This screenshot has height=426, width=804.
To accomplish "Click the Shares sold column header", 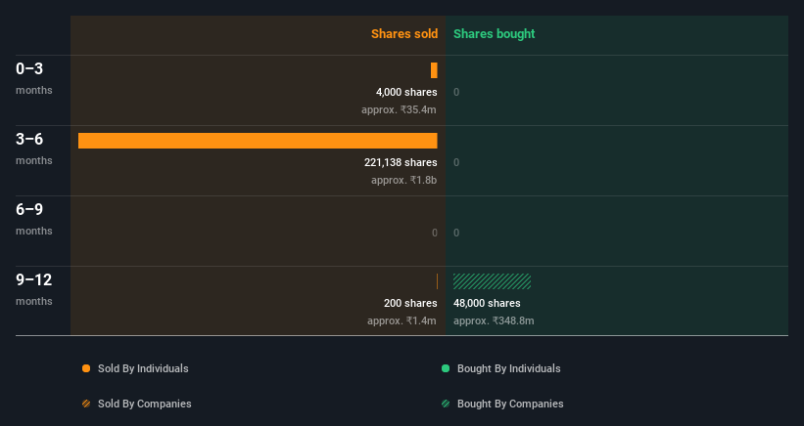I will (404, 34).
